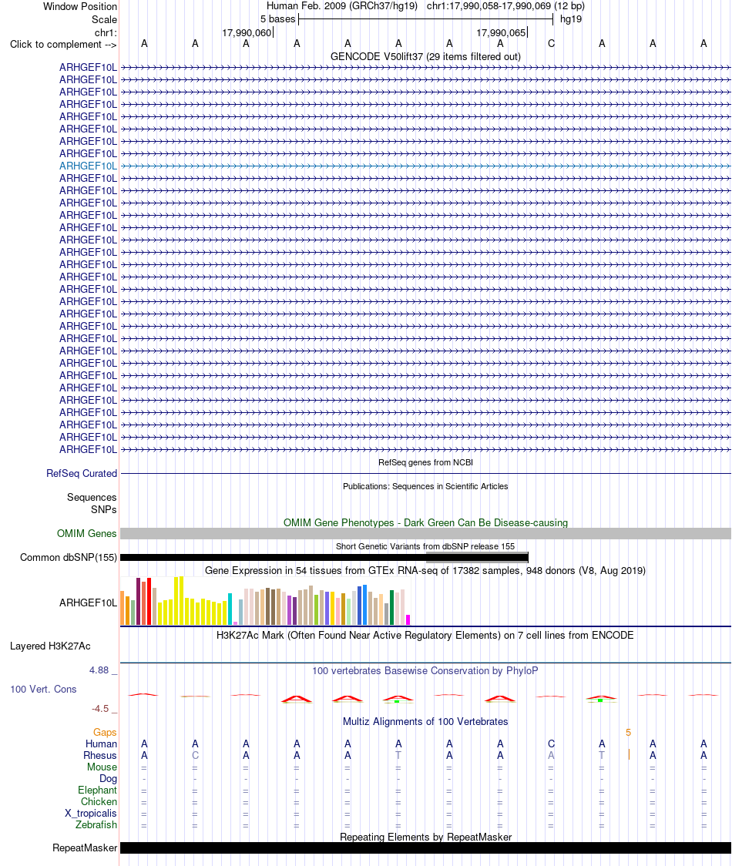Click the OMIM Genes track label
Screen dimensions: 732x866
86,533
